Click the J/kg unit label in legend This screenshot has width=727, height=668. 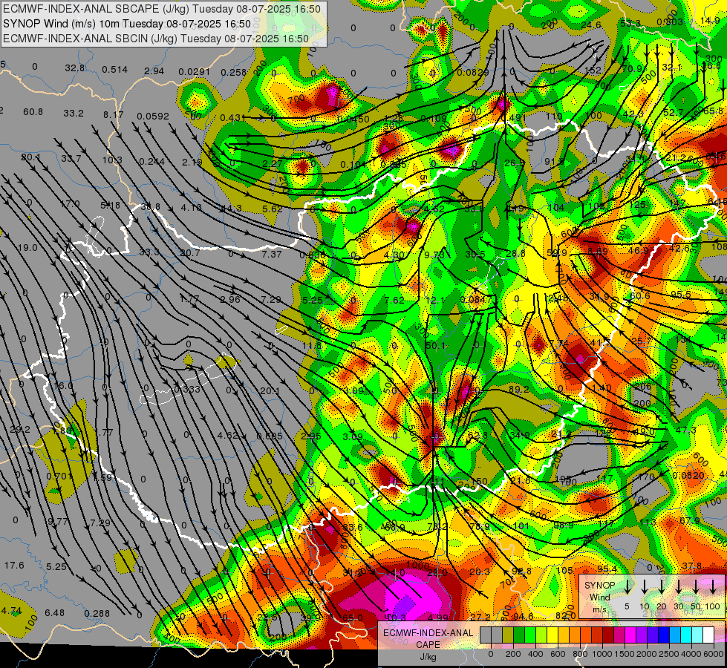(x=428, y=657)
